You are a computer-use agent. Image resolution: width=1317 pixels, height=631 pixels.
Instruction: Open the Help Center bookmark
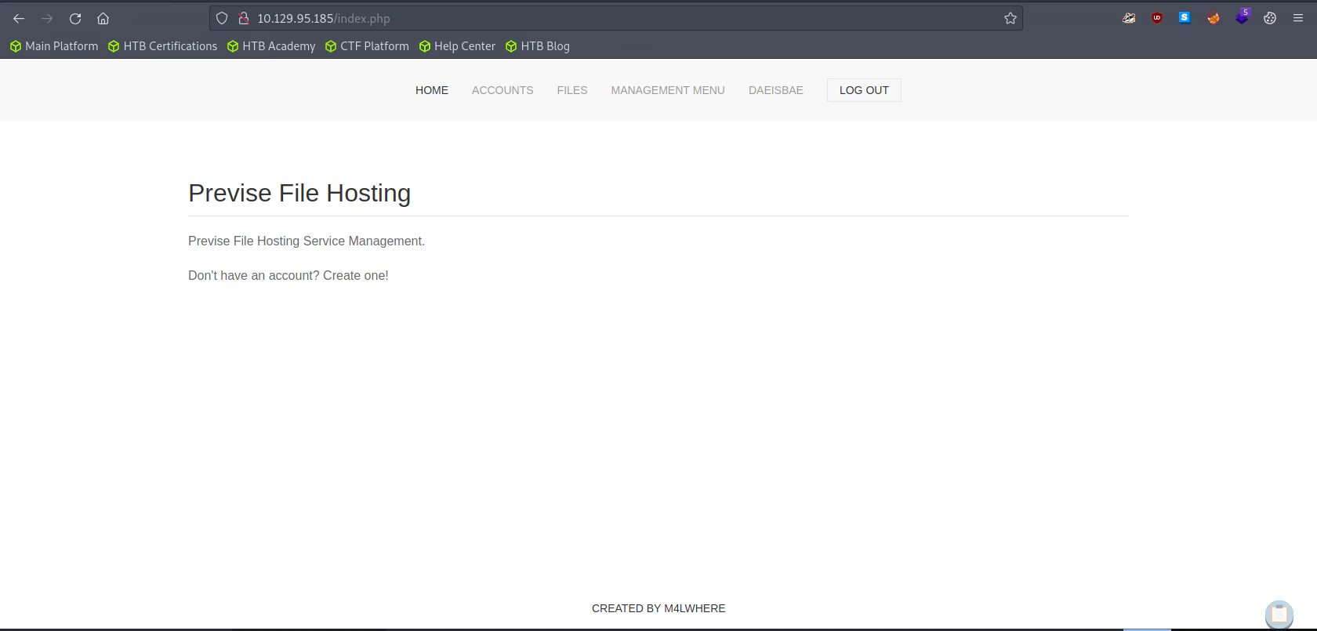click(x=457, y=46)
